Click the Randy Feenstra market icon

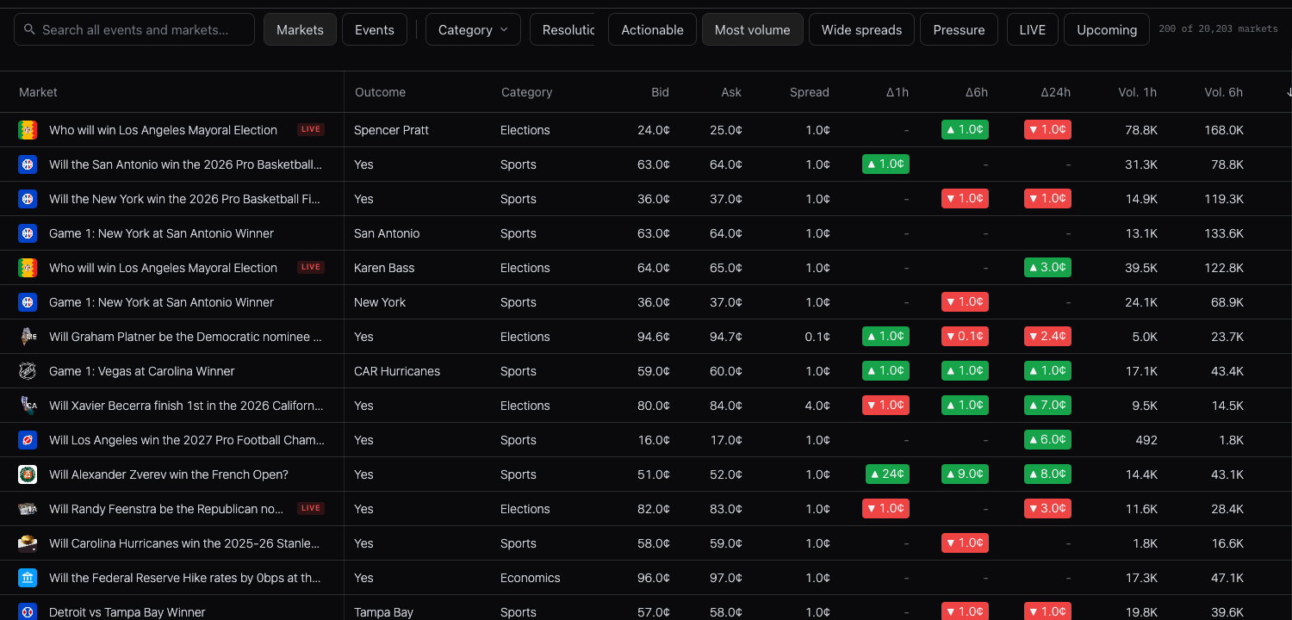(x=28, y=509)
